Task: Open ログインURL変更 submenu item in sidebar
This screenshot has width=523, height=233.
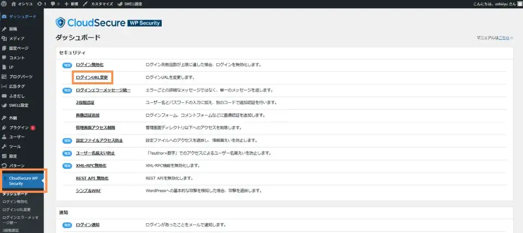Action: pos(16,210)
